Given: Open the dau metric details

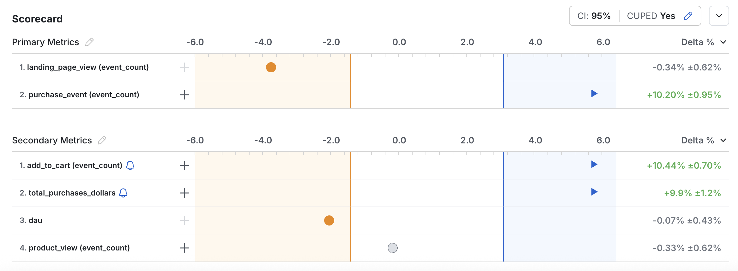Looking at the screenshot, I should coord(36,220).
